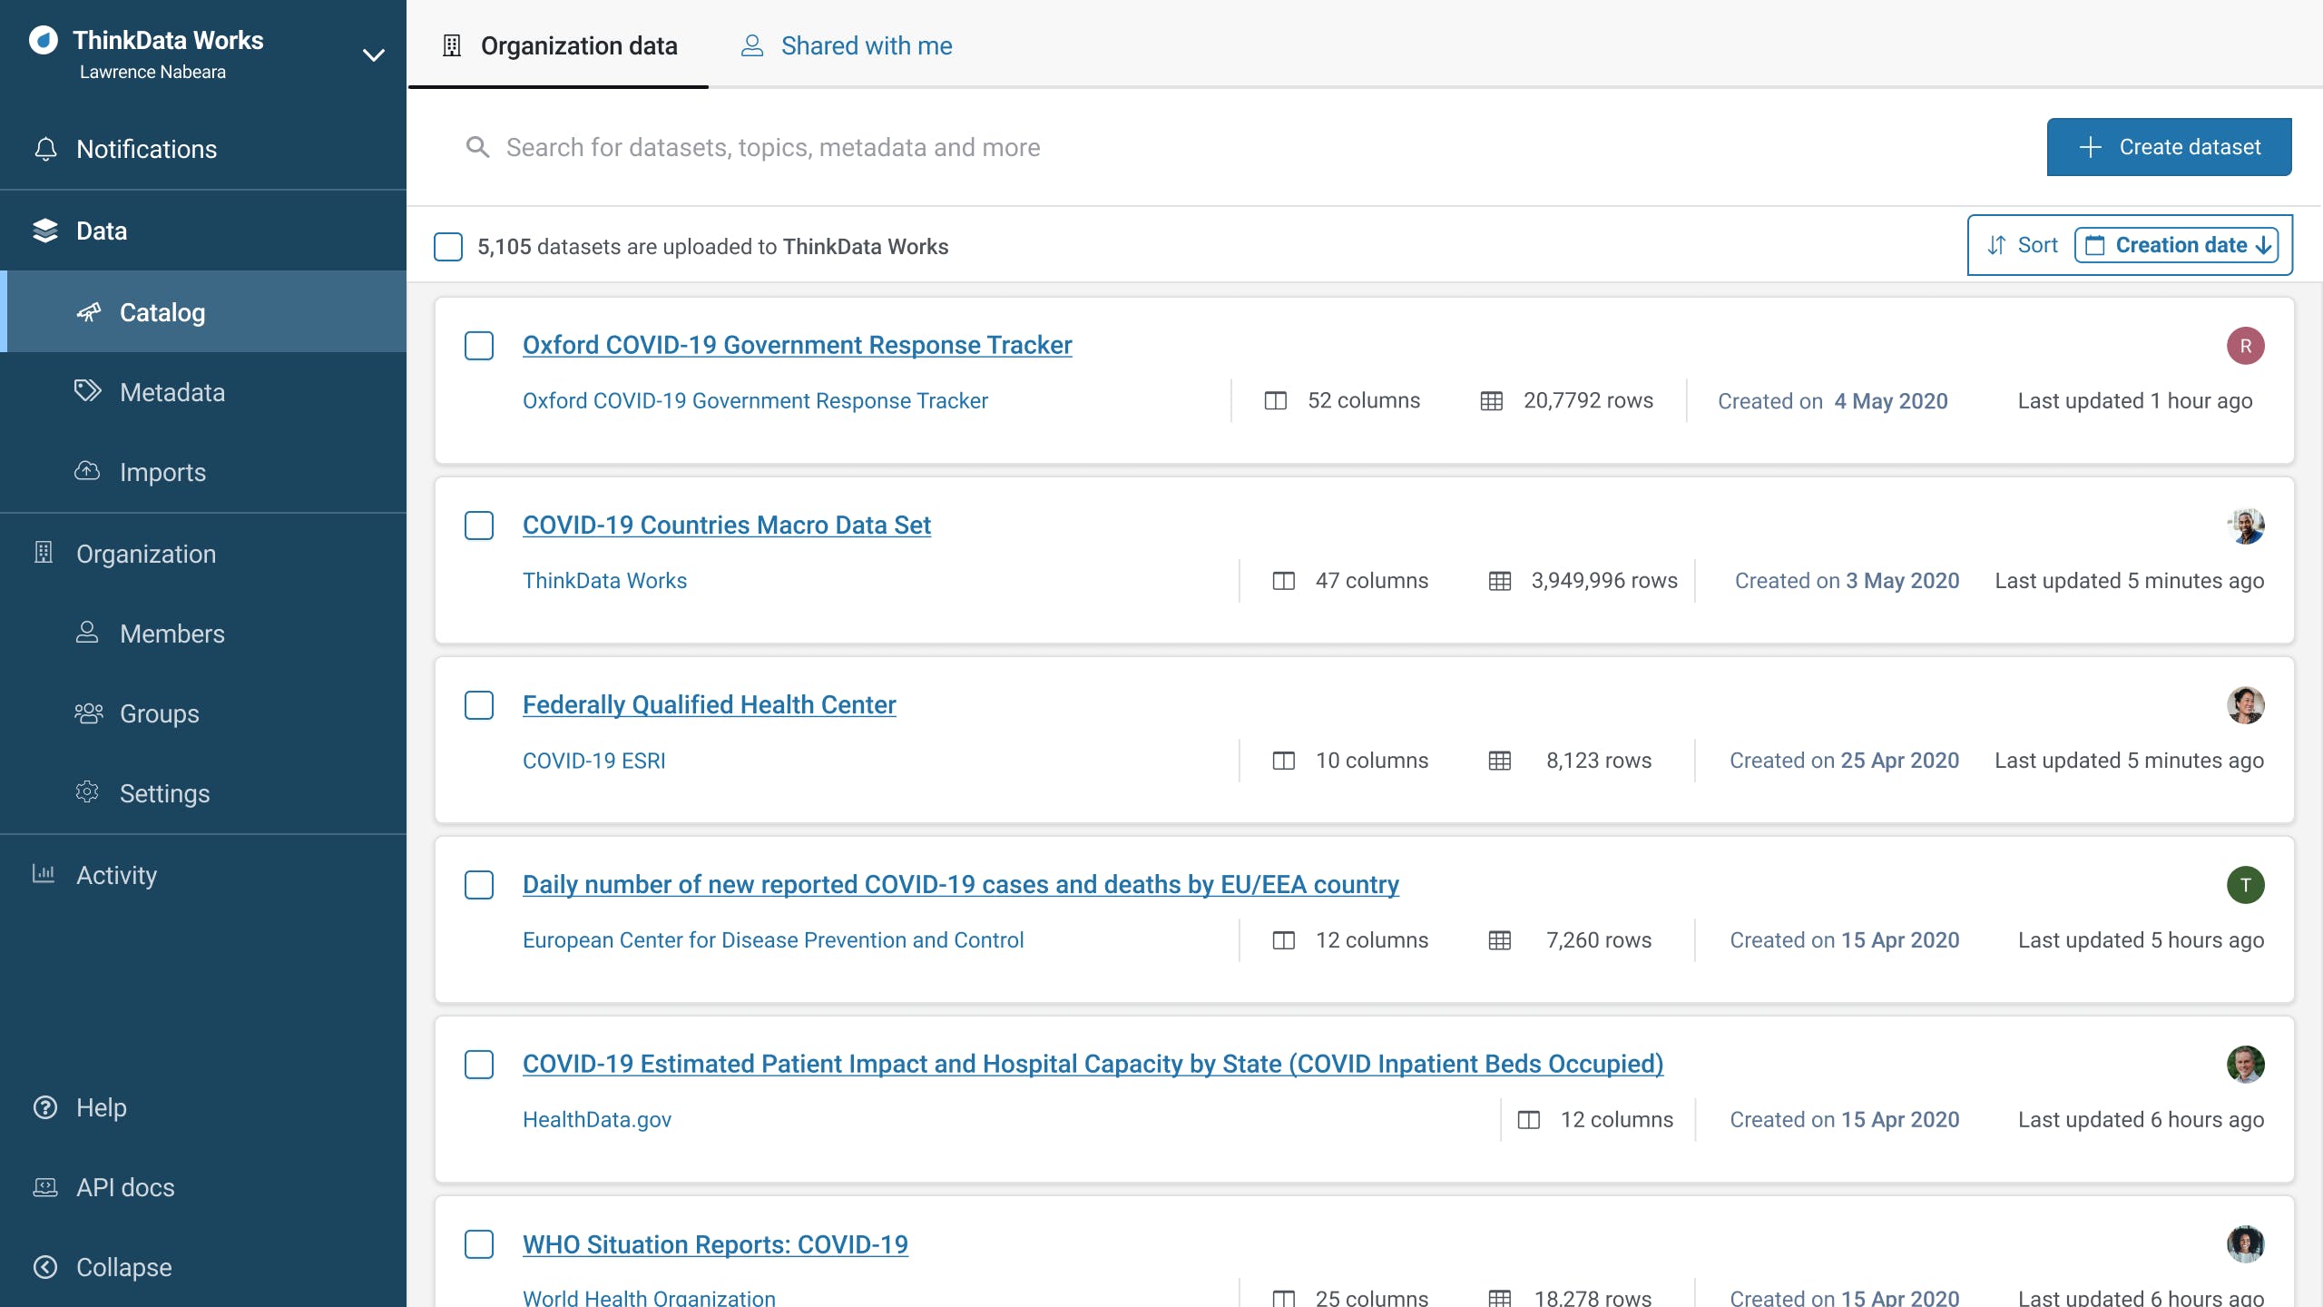Viewport: 2323px width, 1307px height.
Task: Open Notifications via the bell icon
Action: pos(45,149)
